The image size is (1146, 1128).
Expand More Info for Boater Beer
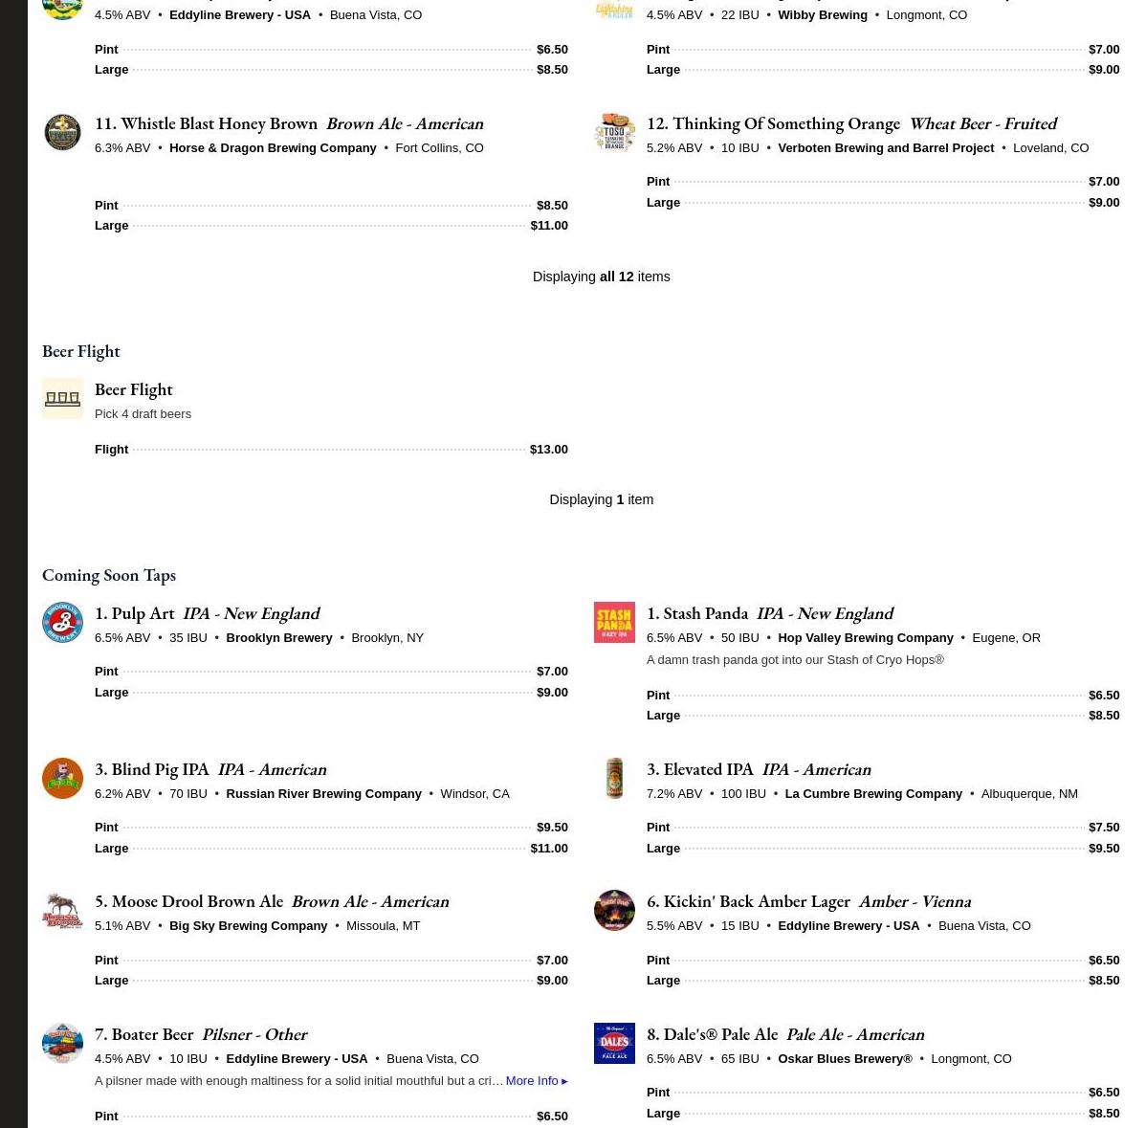537,1080
